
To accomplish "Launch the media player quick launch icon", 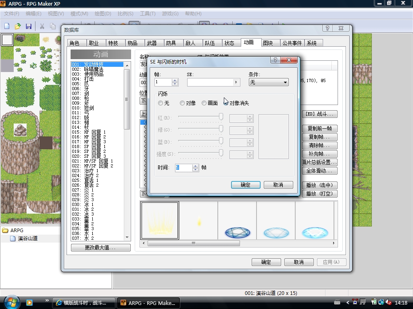I will tap(29, 303).
